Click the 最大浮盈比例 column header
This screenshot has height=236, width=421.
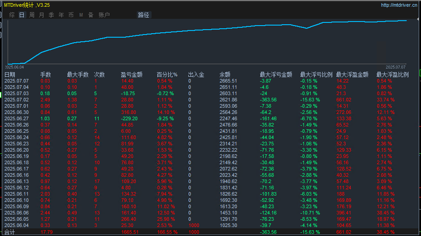(x=392, y=74)
